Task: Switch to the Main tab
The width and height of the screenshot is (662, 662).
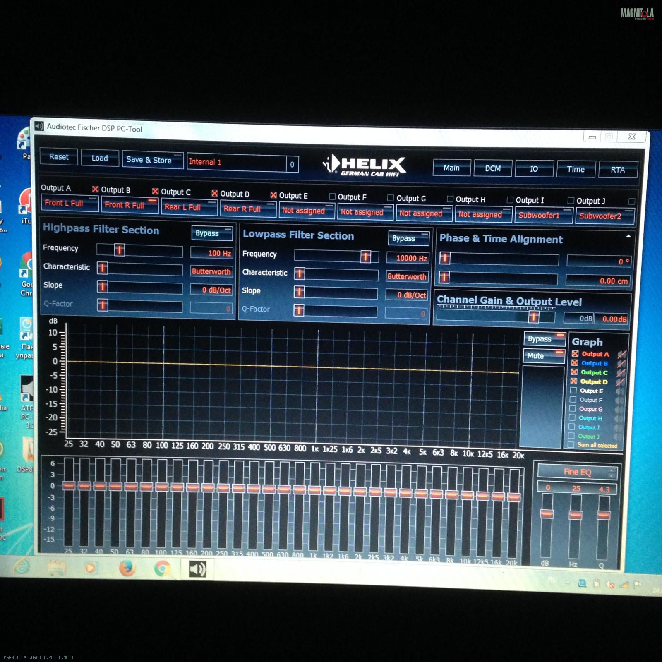Action: point(451,168)
